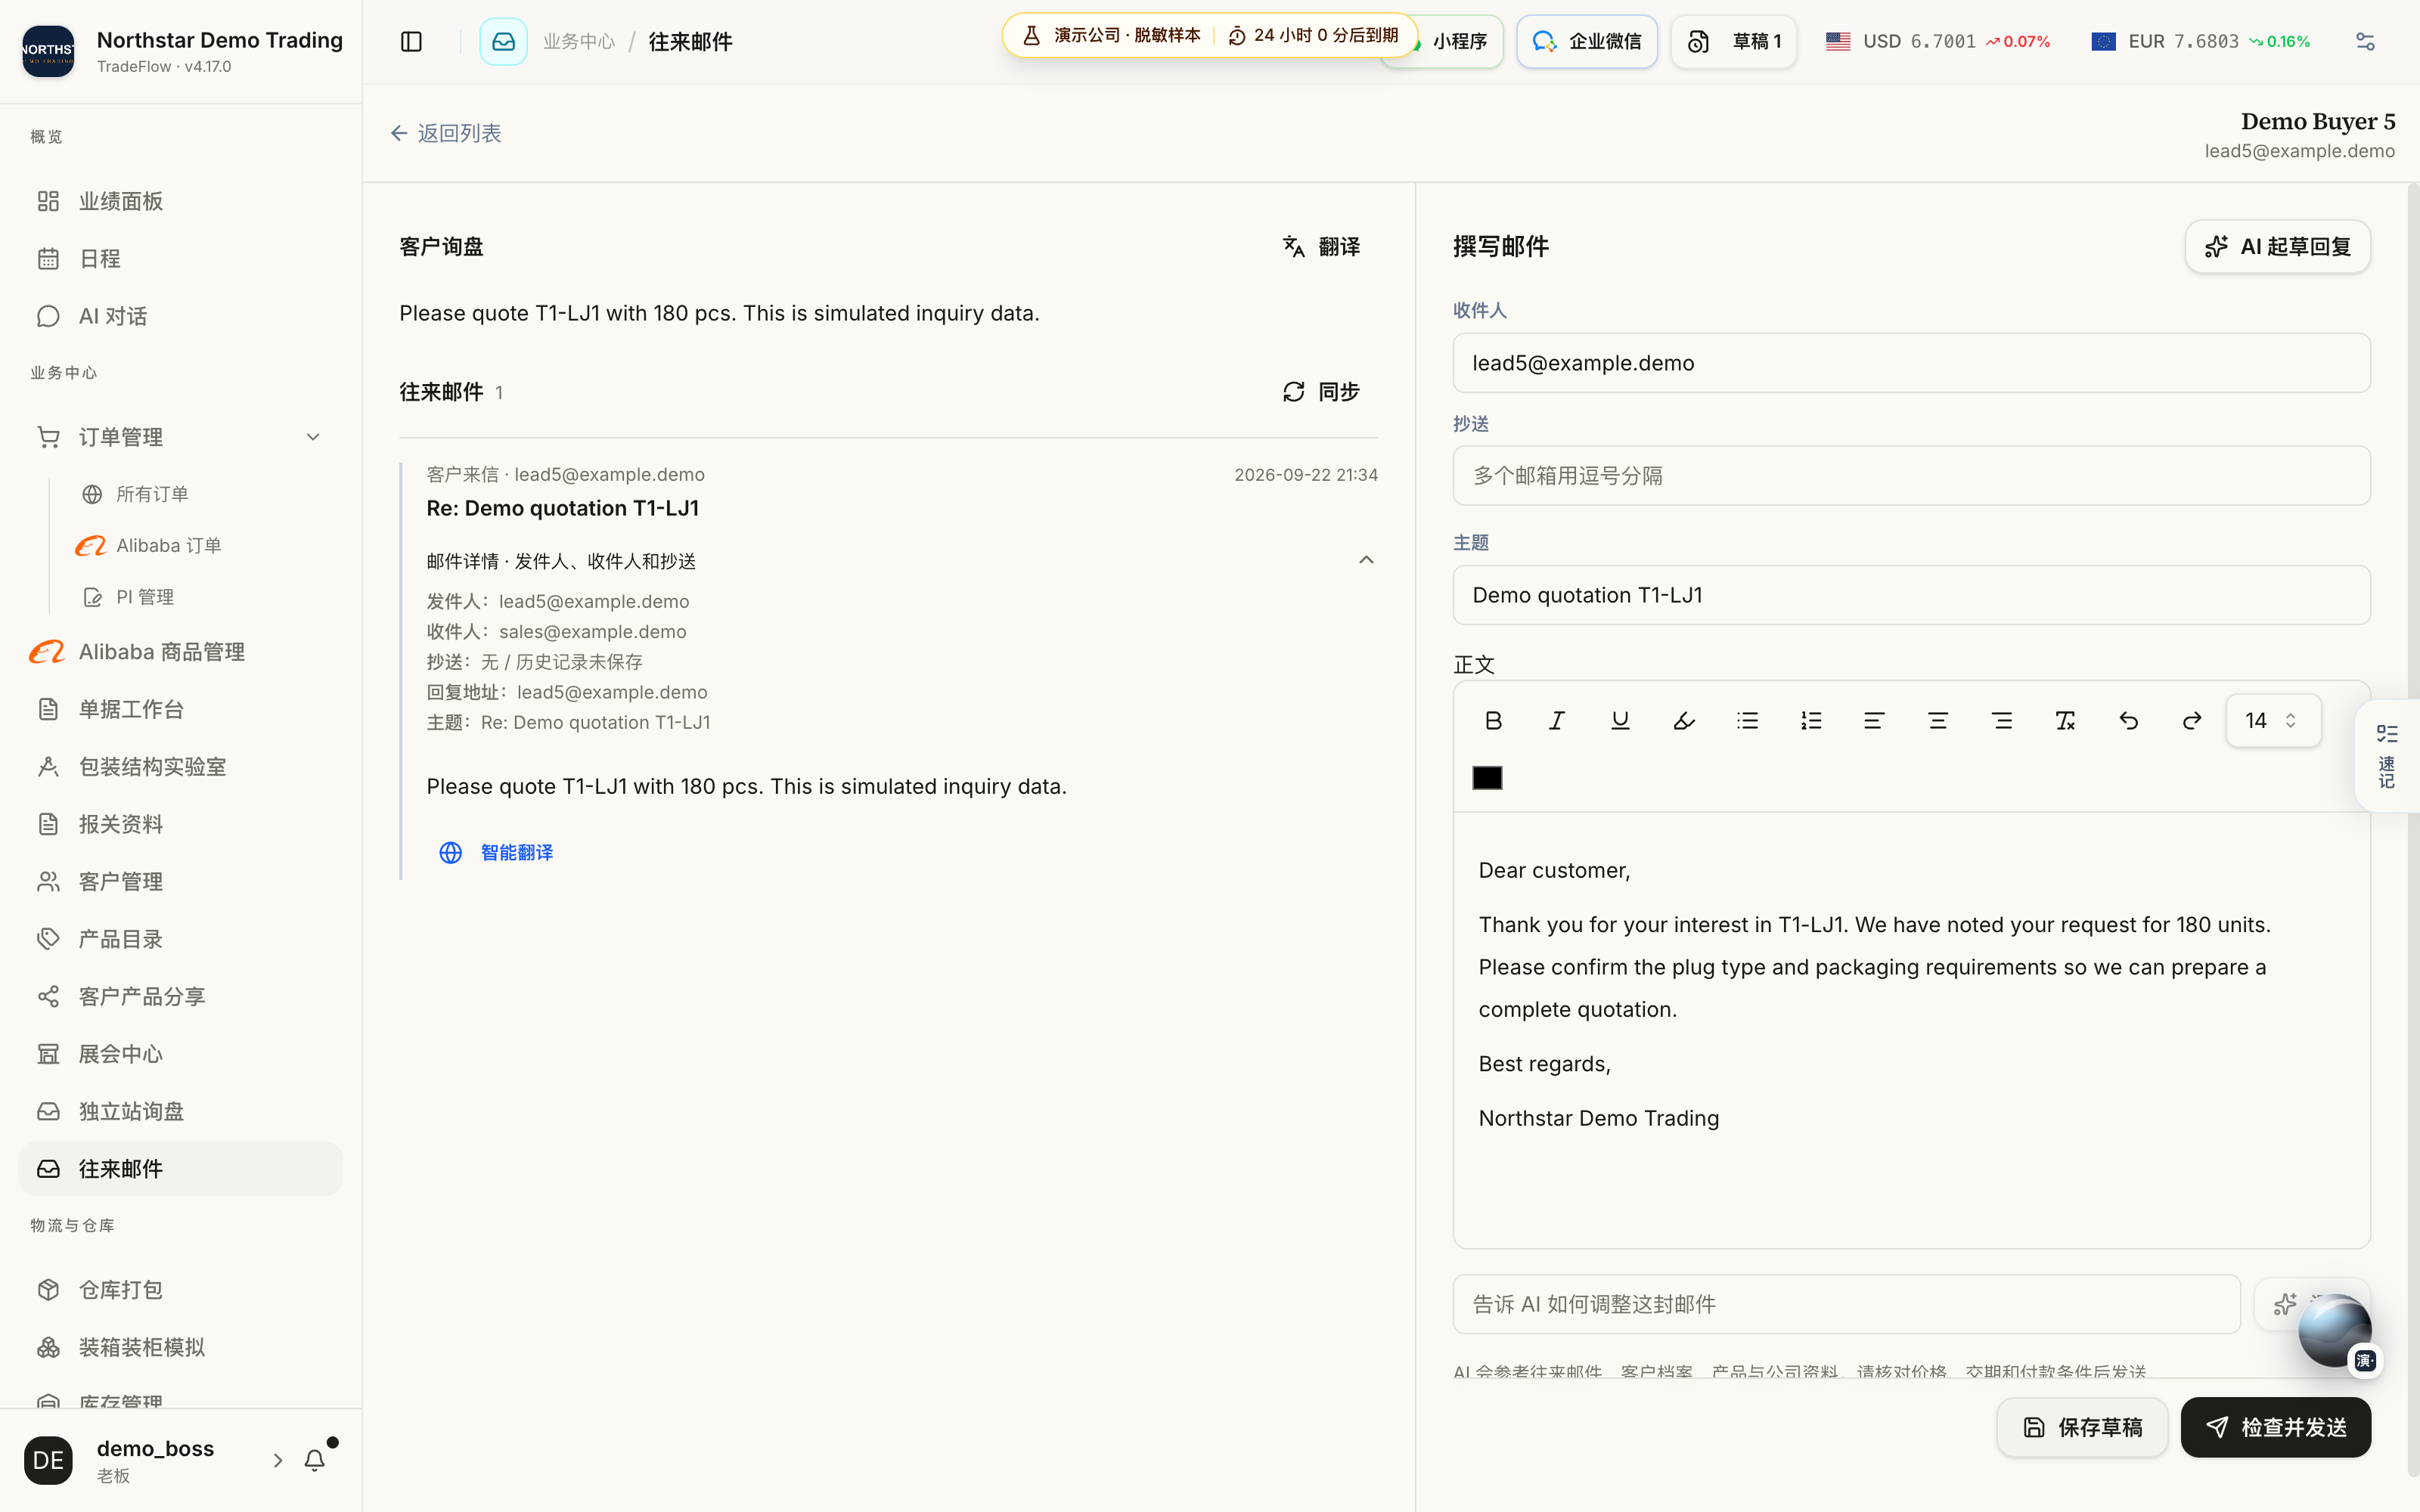Clear text formatting in editor
This screenshot has width=2420, height=1512.
2065,721
